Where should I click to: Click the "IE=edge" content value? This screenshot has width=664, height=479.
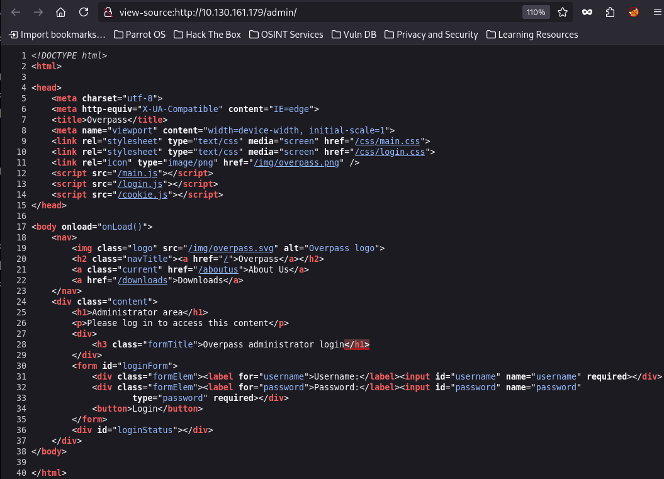pos(291,109)
